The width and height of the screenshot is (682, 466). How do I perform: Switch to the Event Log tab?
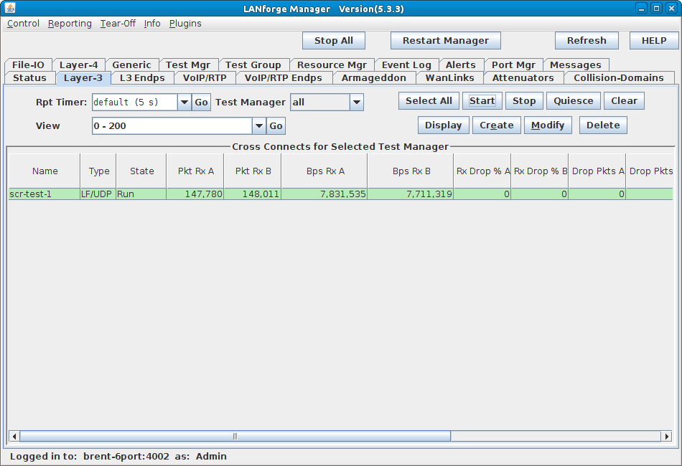(406, 65)
